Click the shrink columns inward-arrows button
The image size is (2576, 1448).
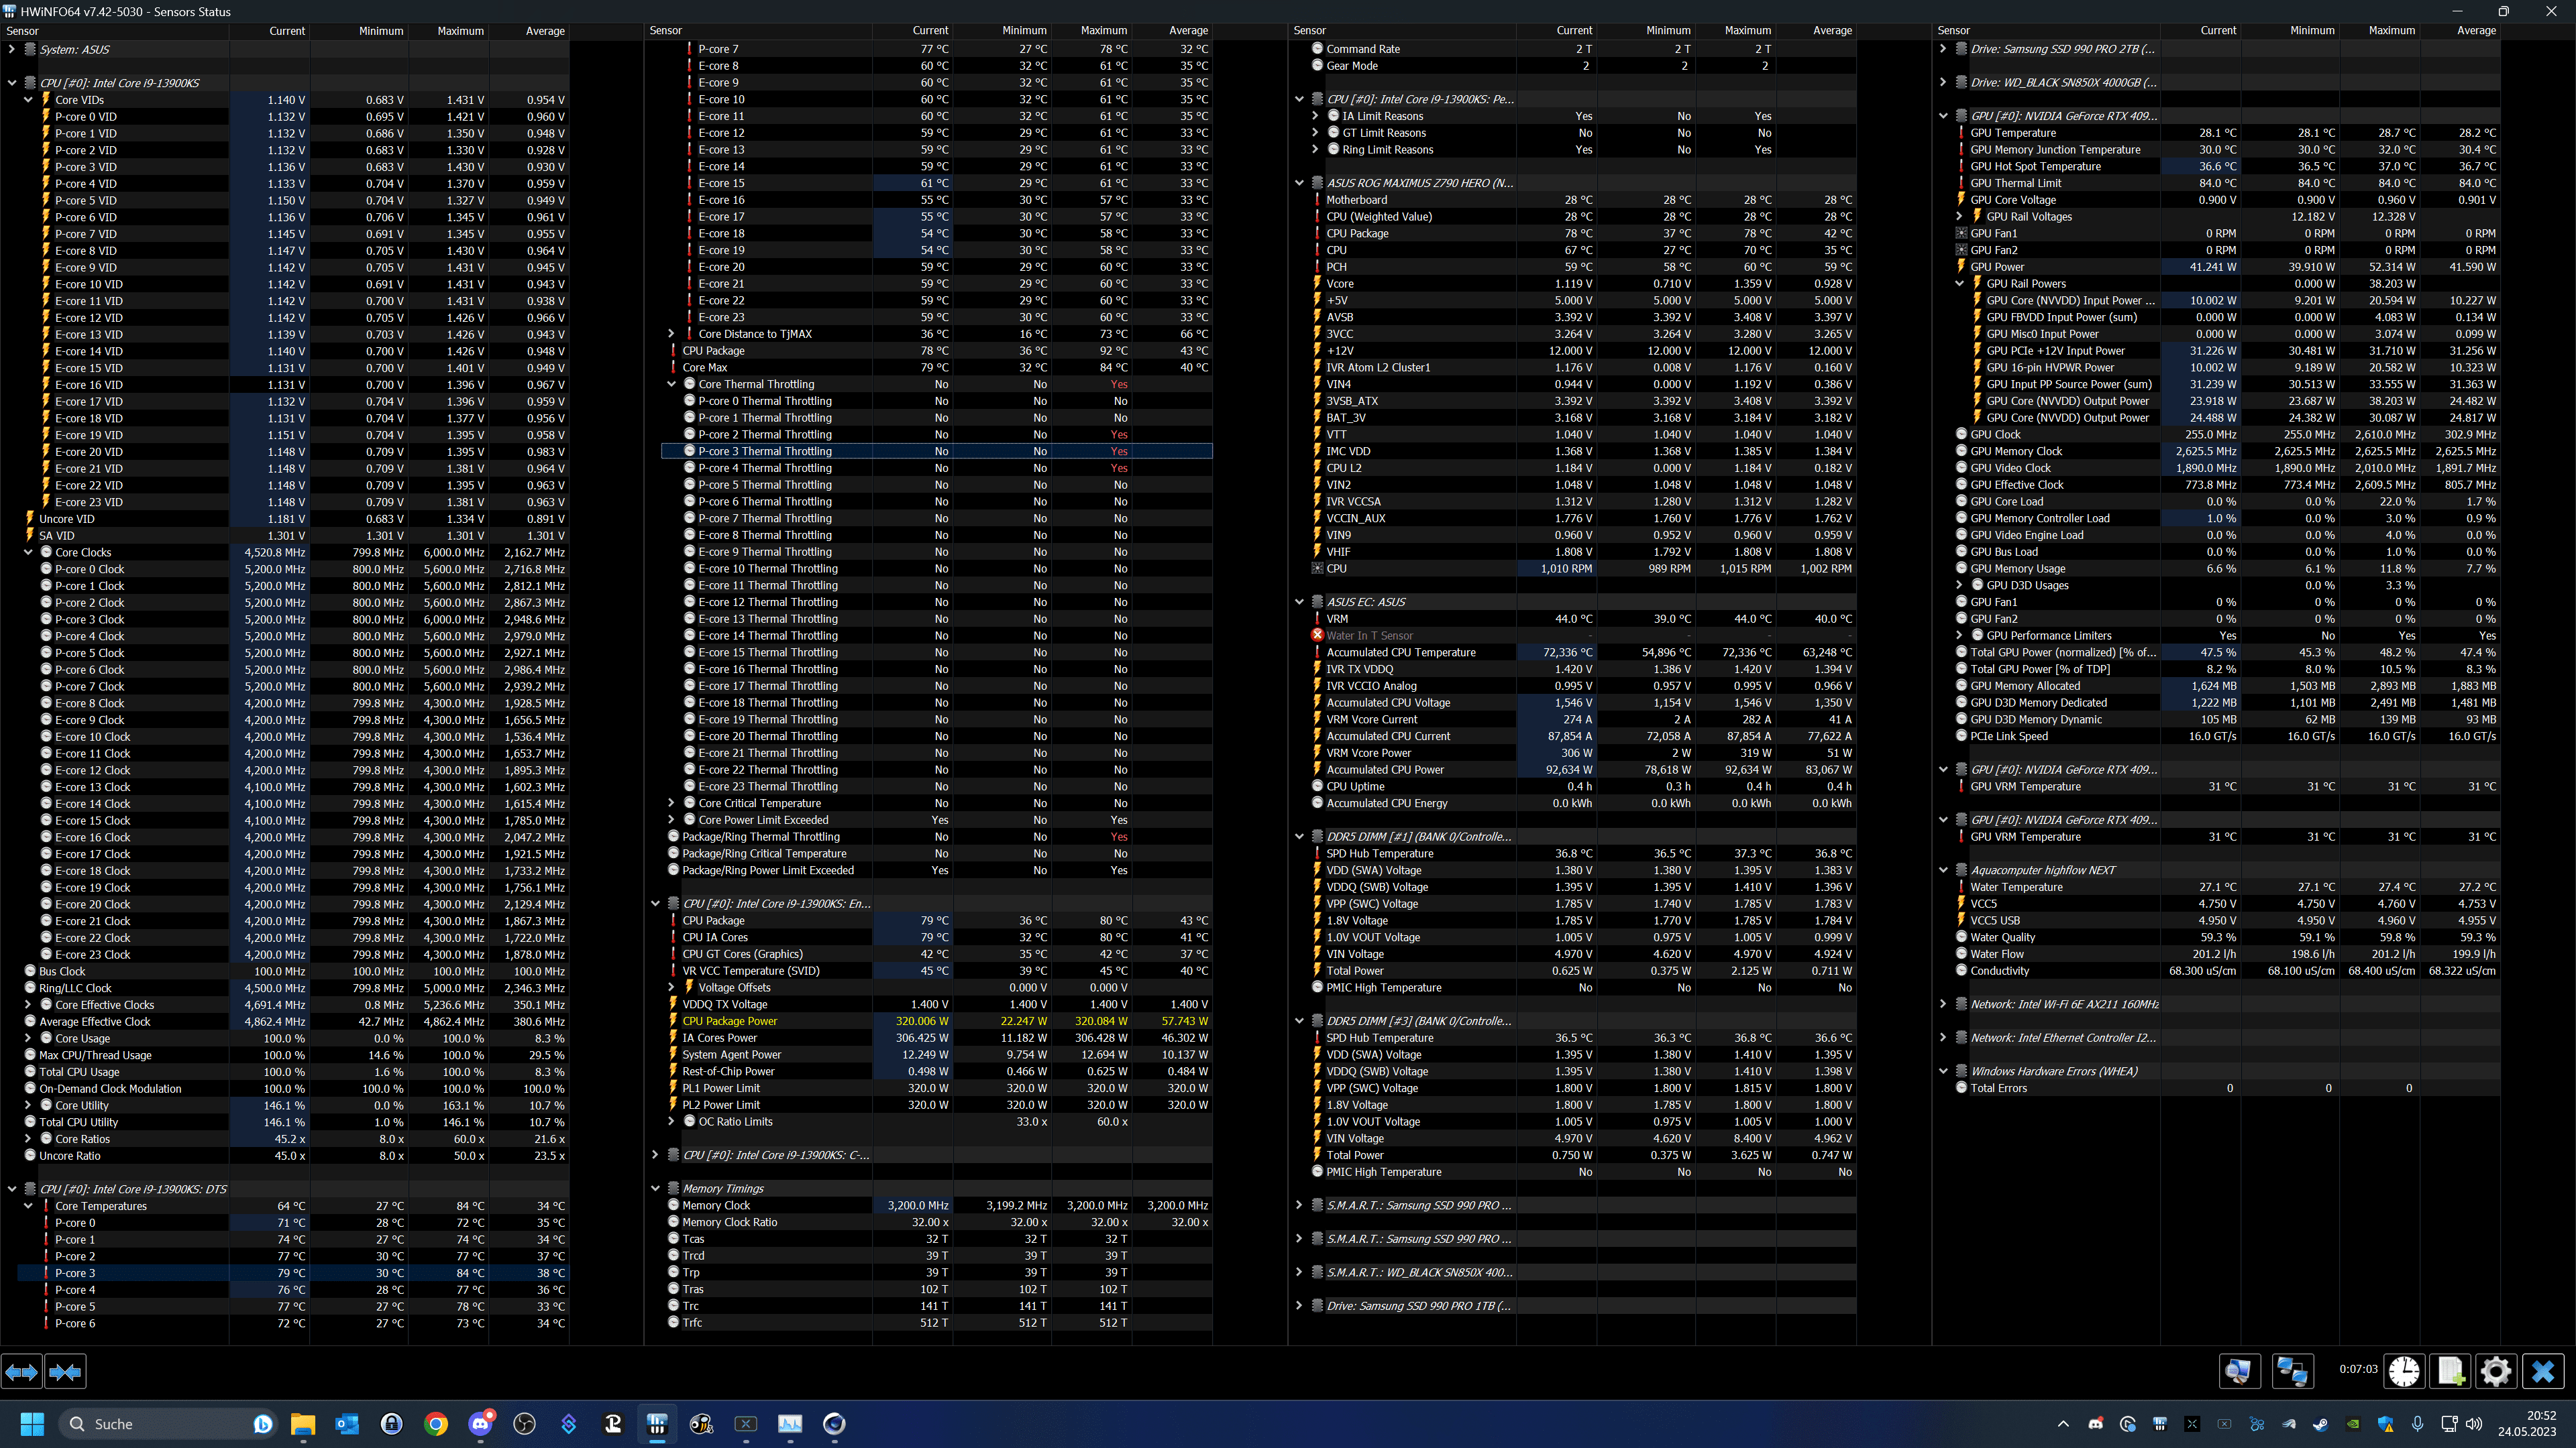click(x=65, y=1372)
